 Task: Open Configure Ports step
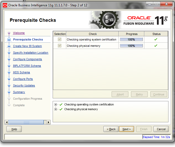click(23, 79)
